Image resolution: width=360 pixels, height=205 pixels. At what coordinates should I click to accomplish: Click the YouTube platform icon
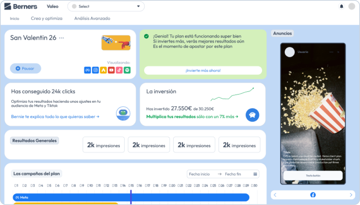(x=111, y=70)
